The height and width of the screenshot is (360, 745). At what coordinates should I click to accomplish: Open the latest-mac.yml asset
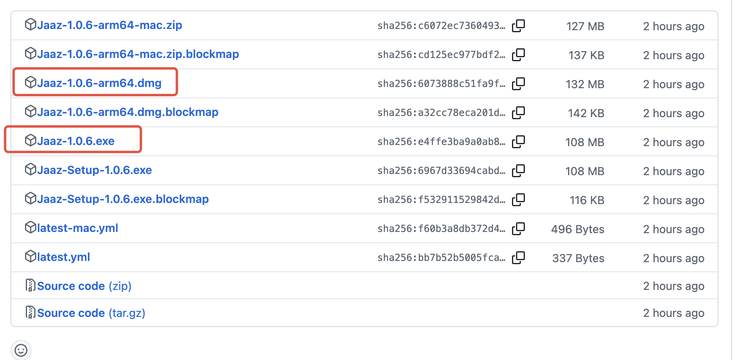[77, 228]
